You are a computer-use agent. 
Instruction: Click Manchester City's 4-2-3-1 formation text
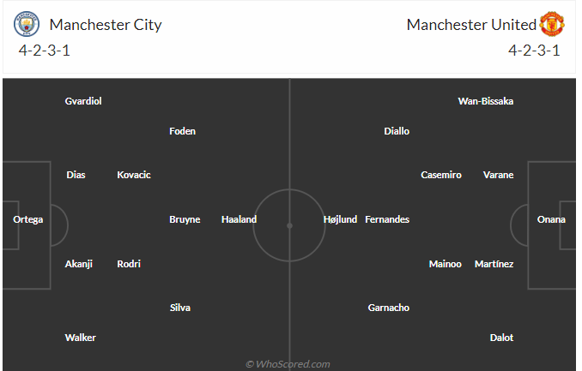(x=45, y=51)
